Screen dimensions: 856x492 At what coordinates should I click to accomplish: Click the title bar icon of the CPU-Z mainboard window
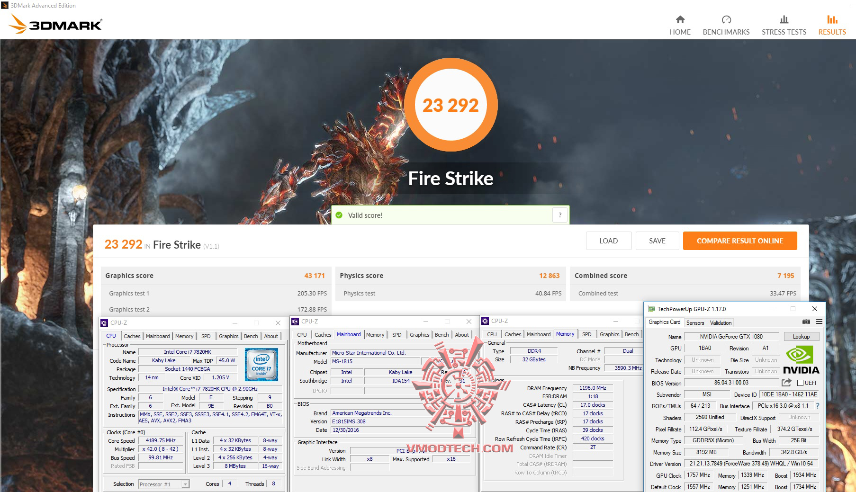pos(295,322)
